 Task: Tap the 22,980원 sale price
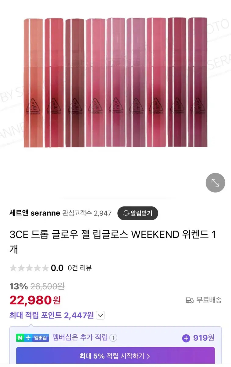point(35,300)
